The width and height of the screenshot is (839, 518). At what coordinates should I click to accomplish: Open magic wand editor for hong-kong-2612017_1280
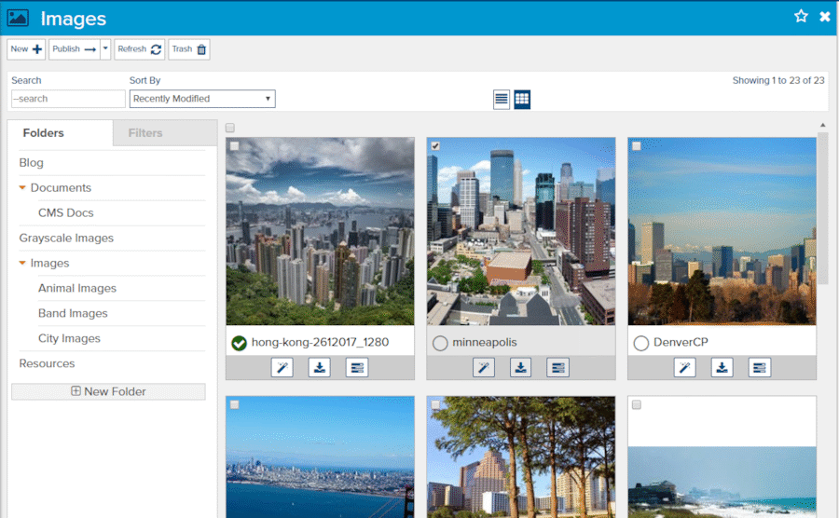282,368
